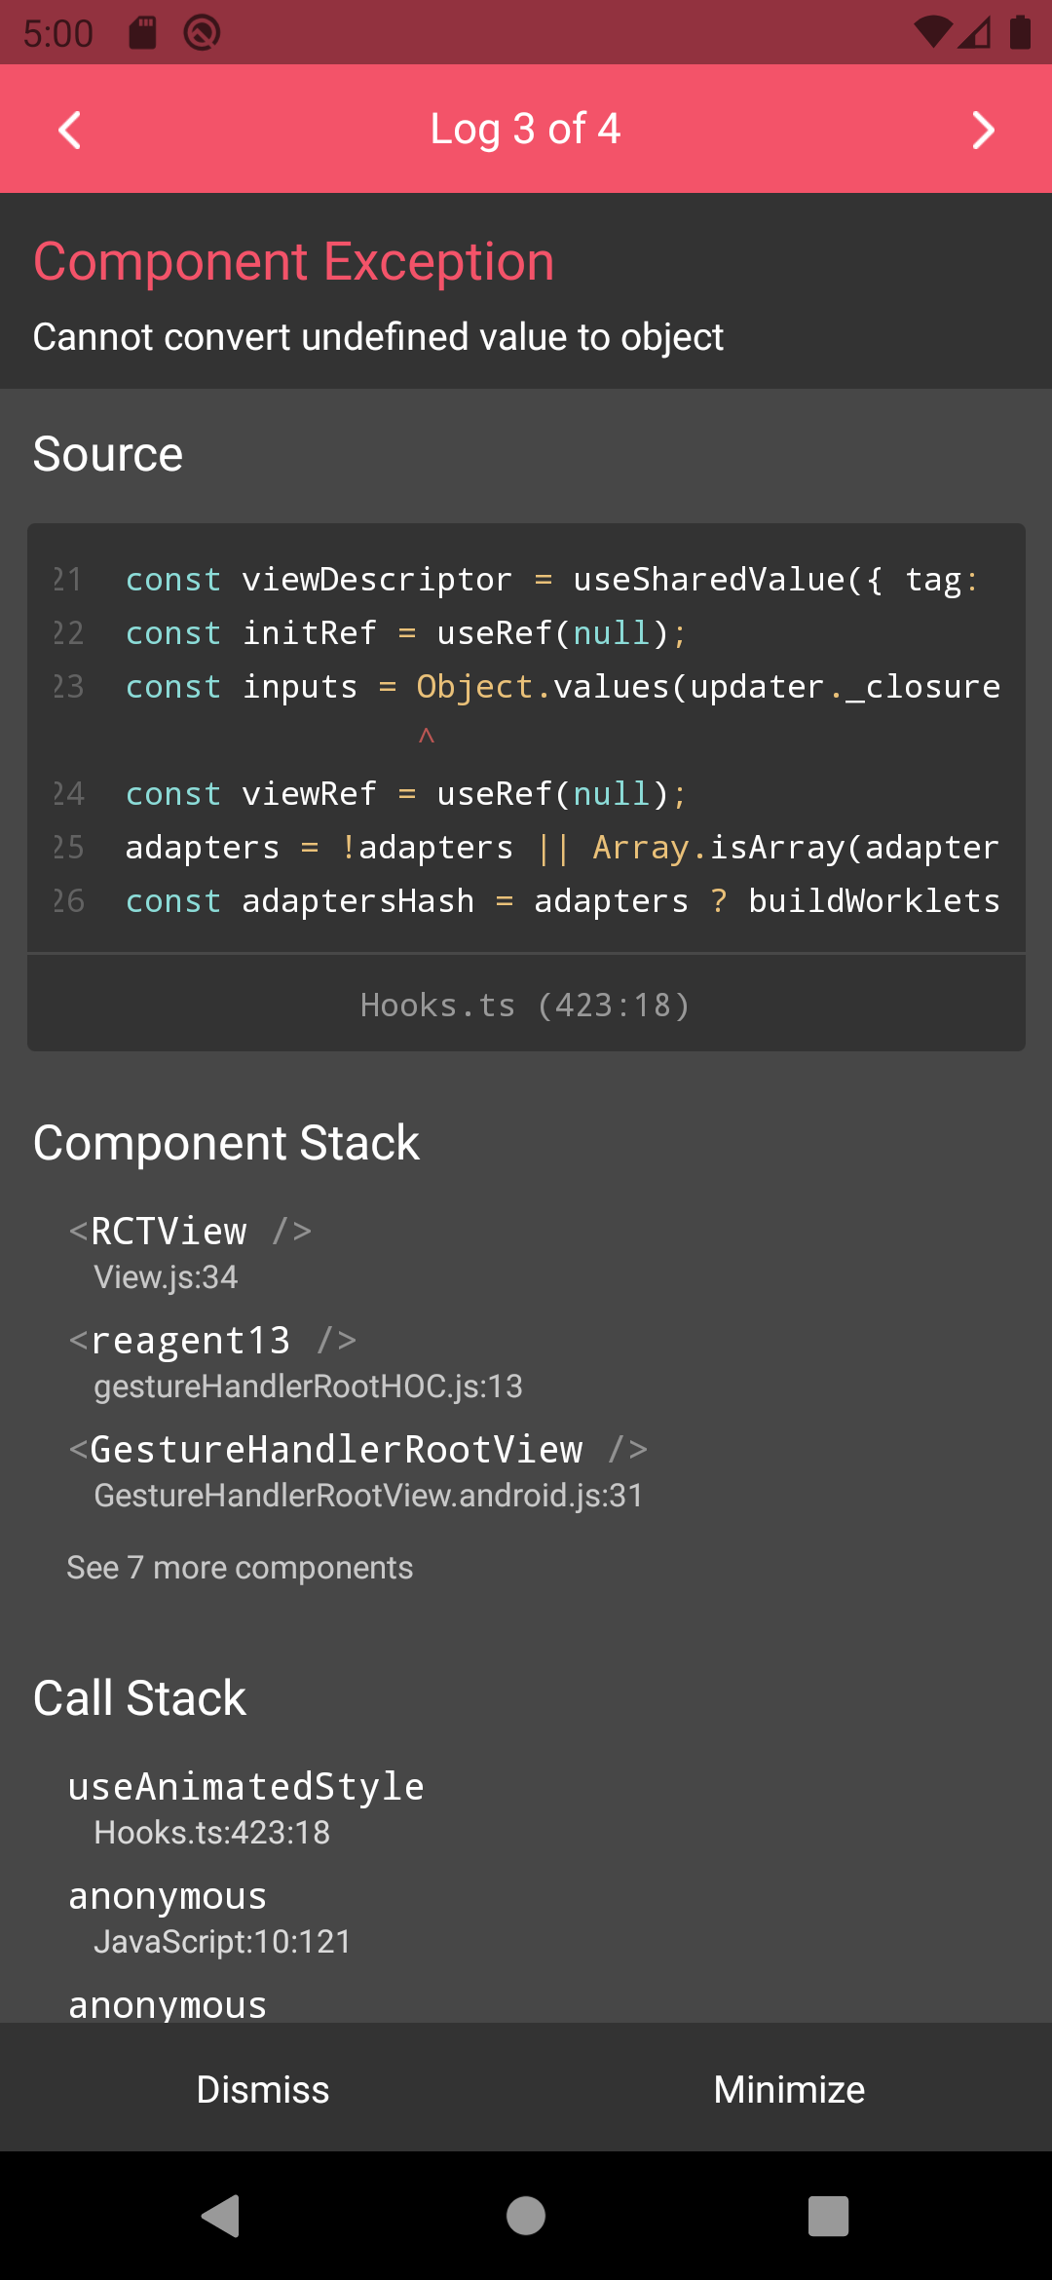This screenshot has width=1052, height=2280.
Task: Tap the Android back navigation button
Action: pyautogui.click(x=222, y=2216)
